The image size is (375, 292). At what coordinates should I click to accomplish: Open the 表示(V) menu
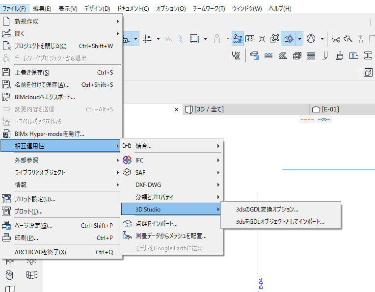click(68, 9)
